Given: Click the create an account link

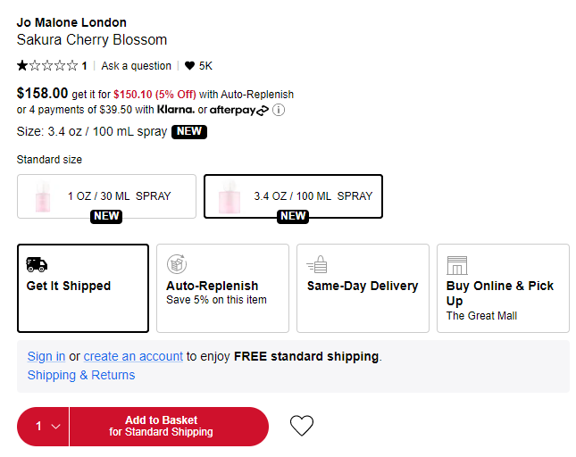Looking at the screenshot, I should 133,356.
